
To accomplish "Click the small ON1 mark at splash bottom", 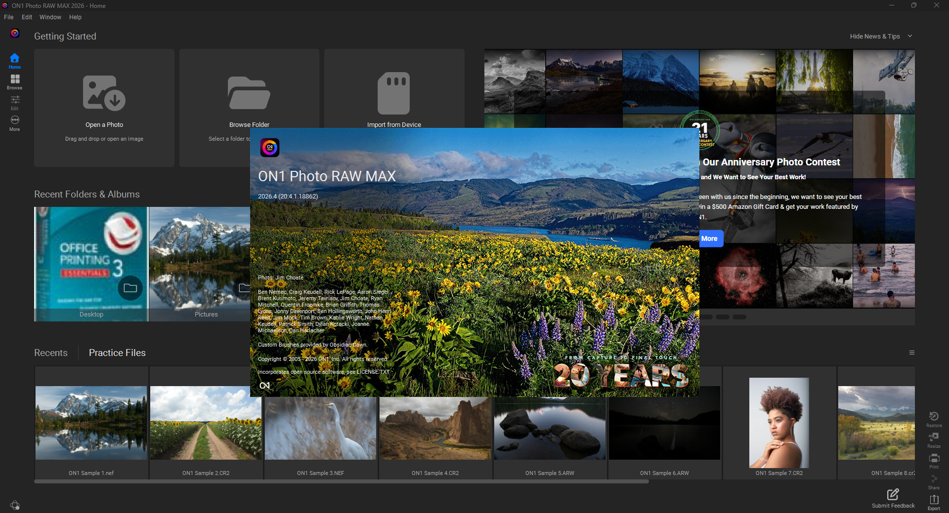I will click(264, 386).
